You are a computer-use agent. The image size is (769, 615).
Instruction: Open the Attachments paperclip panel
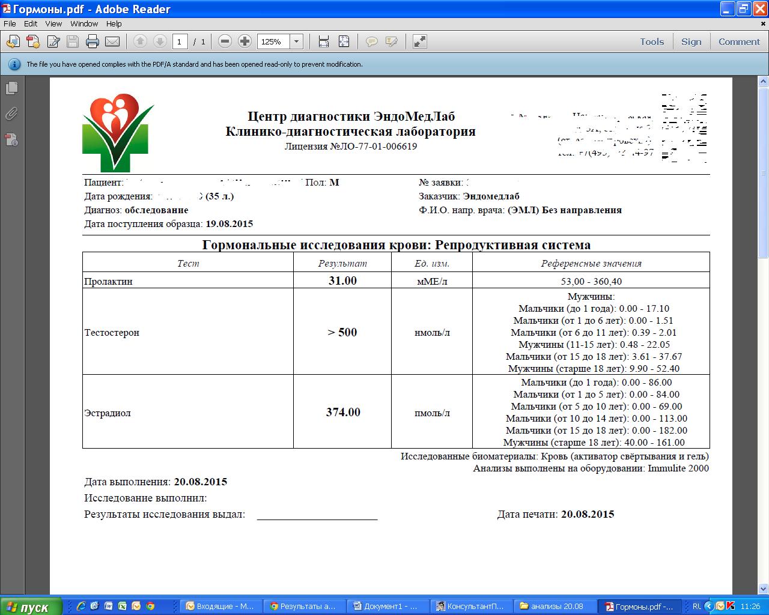tap(11, 114)
